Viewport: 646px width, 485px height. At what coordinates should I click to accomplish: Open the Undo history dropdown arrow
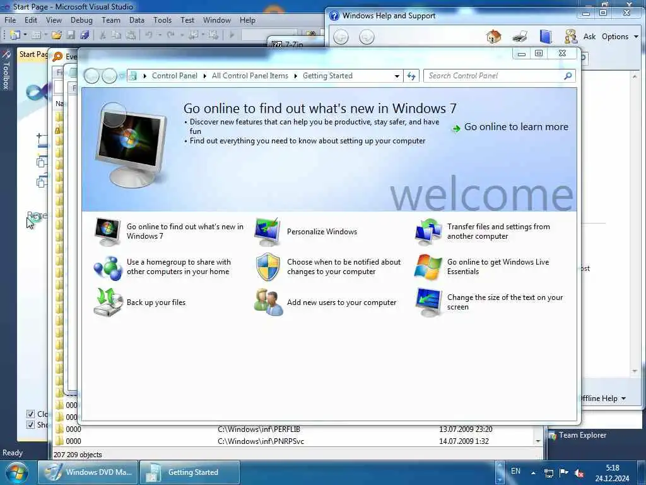point(159,35)
